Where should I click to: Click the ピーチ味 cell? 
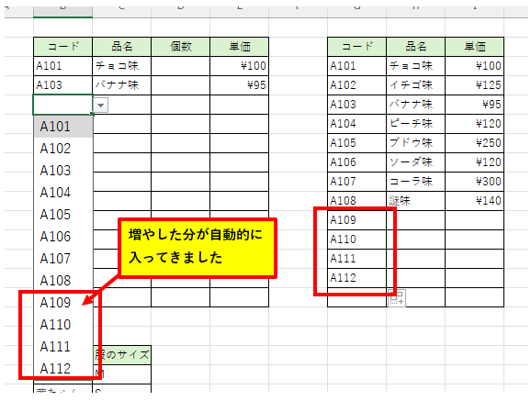click(x=416, y=124)
